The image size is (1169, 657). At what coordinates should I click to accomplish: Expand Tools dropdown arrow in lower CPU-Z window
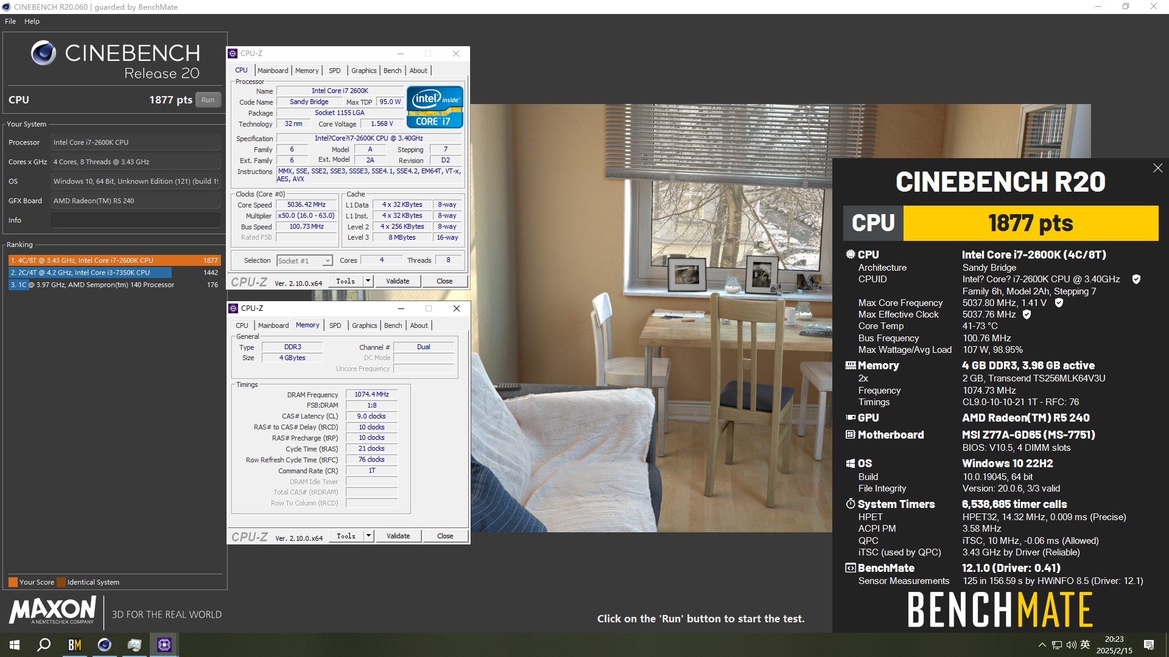pyautogui.click(x=368, y=536)
